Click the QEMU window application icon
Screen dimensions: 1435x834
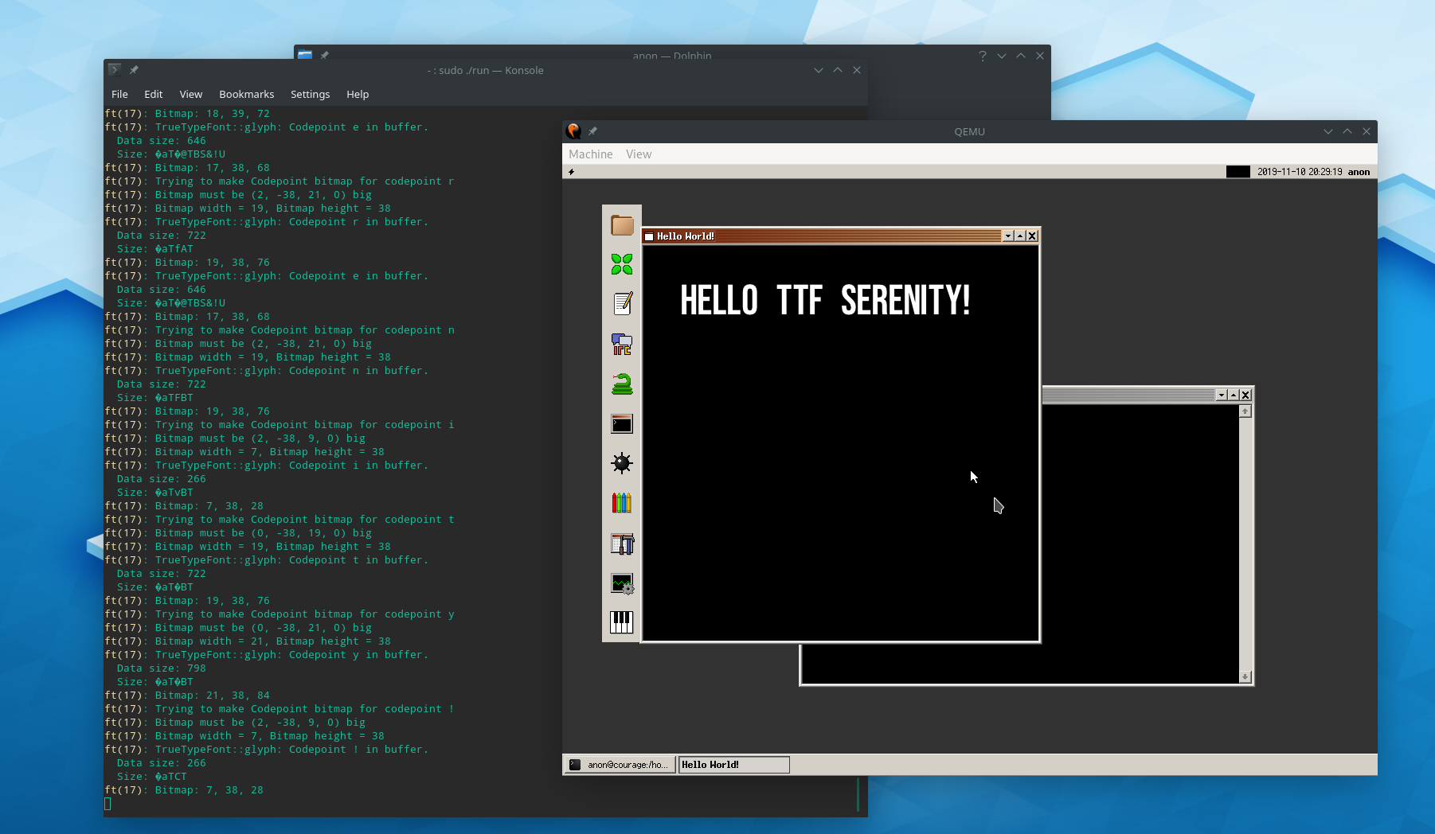(x=573, y=131)
